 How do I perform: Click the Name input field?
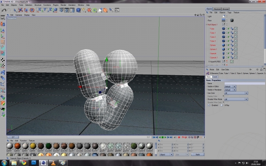tap(245, 83)
